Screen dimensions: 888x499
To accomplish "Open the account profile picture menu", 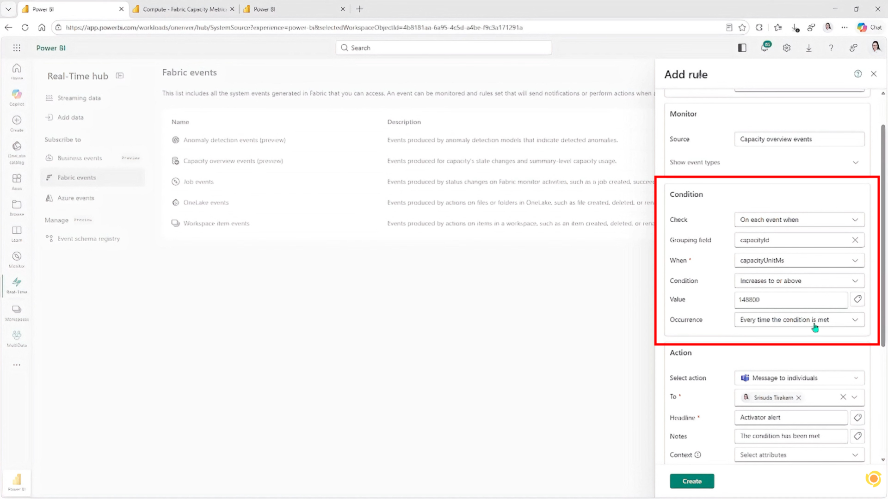I will (x=876, y=47).
